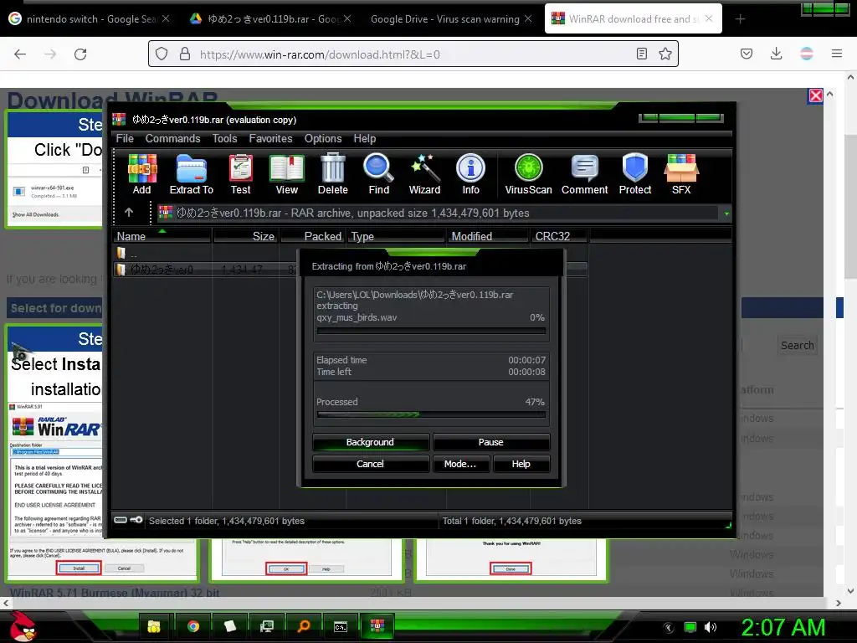857x643 pixels.
Task: Open the Commands menu
Action: coord(172,138)
